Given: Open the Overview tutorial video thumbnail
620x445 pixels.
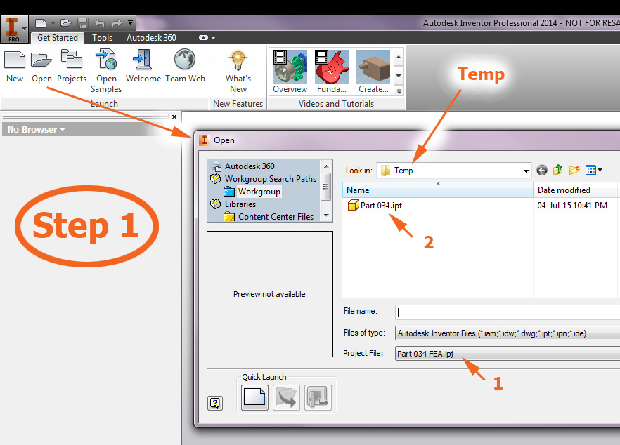Looking at the screenshot, I should (290, 71).
